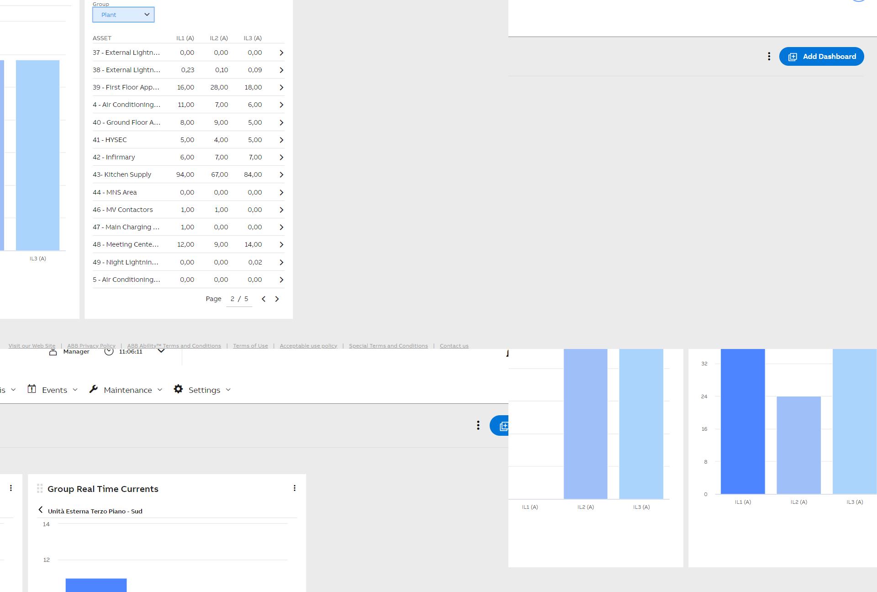This screenshot has width=877, height=592.
Task: Open the Settings dropdown menu
Action: (204, 389)
